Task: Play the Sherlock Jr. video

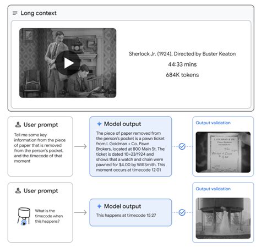Action: point(68,63)
